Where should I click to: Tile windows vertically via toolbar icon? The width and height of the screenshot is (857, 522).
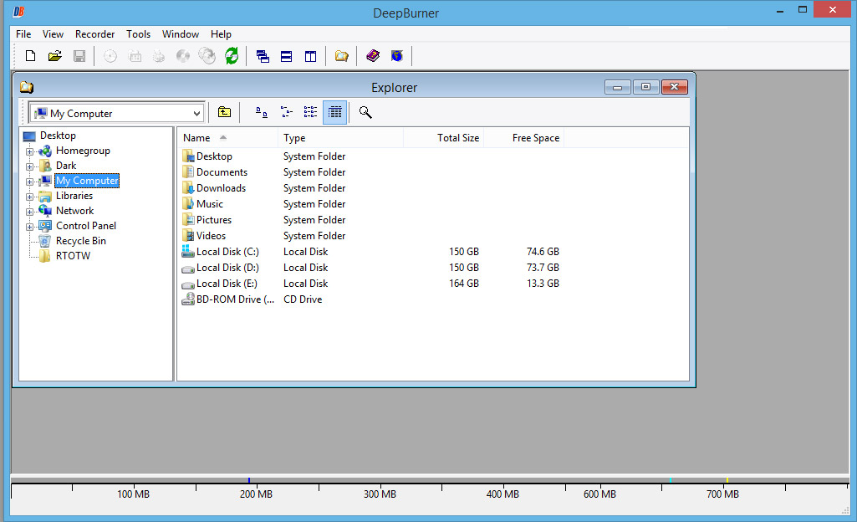point(310,56)
